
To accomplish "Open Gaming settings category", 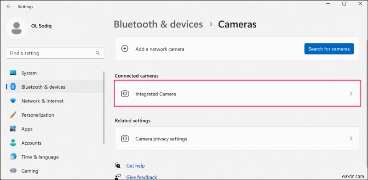I will [x=55, y=171].
